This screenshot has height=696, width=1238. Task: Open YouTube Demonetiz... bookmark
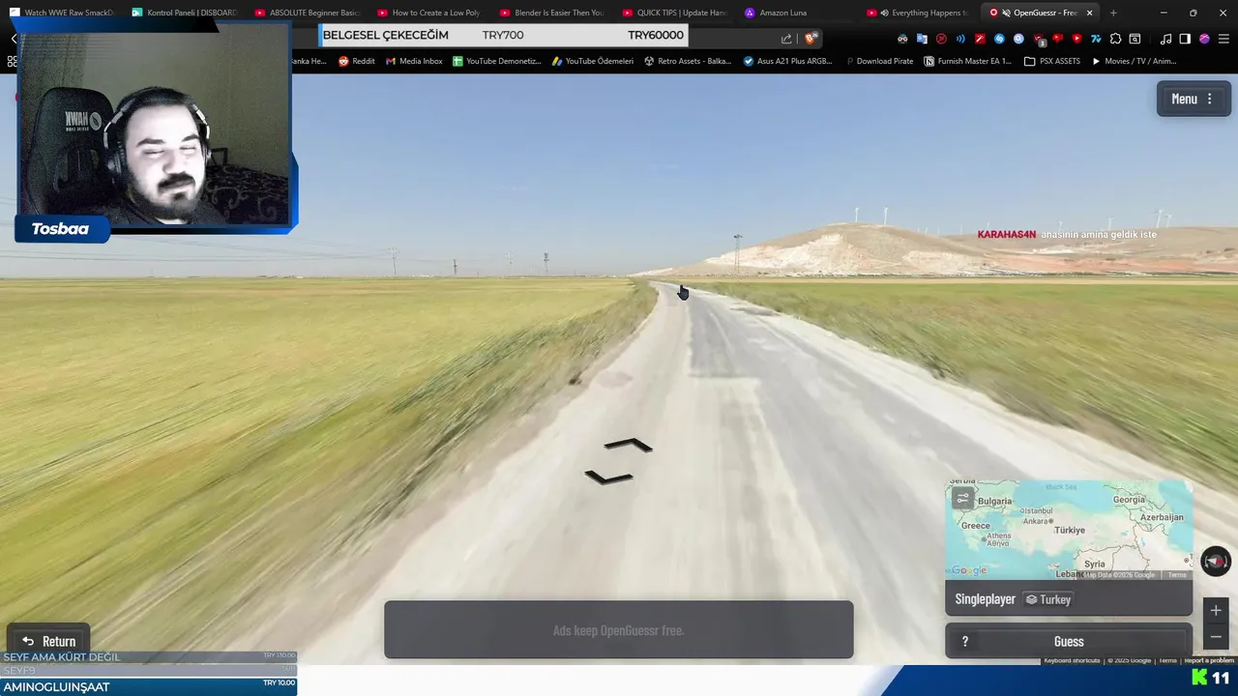[496, 61]
